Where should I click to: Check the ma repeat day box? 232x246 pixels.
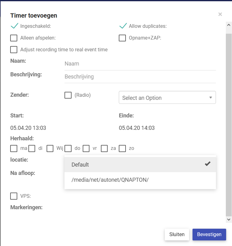coord(14,149)
